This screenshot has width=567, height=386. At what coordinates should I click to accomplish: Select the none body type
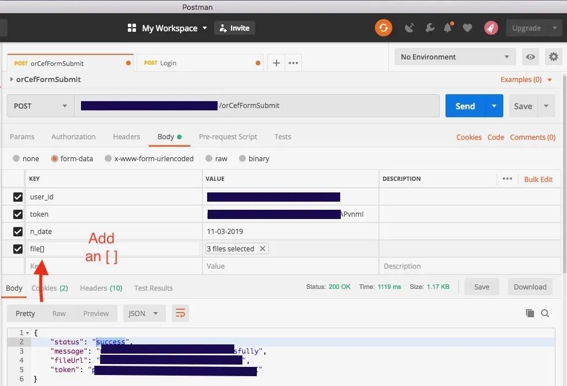[x=16, y=158]
